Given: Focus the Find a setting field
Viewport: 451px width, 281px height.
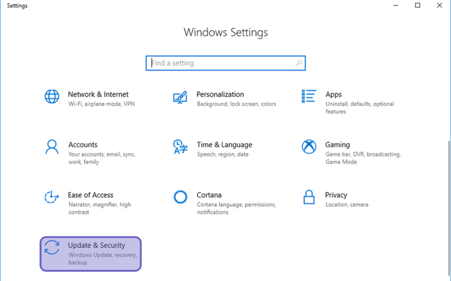Looking at the screenshot, I should click(x=225, y=63).
